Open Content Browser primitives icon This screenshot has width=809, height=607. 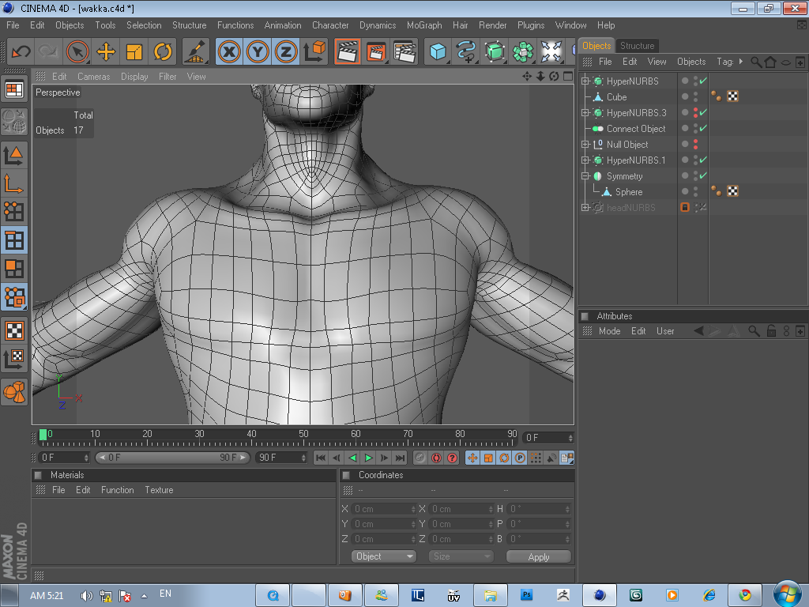point(14,392)
